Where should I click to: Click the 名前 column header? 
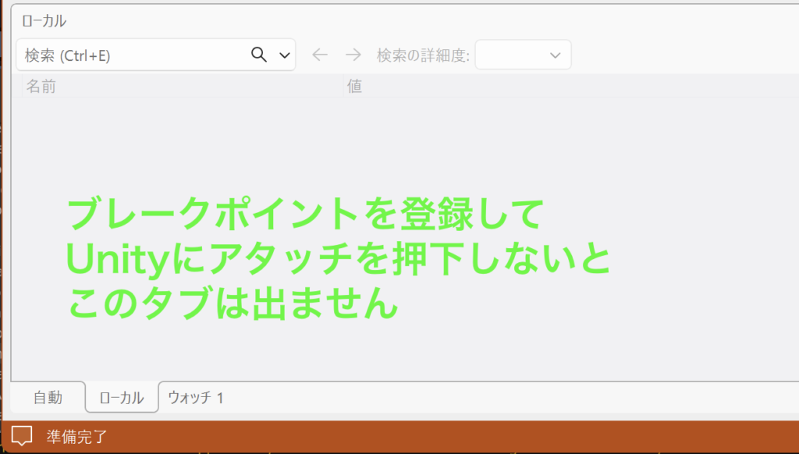(x=41, y=86)
